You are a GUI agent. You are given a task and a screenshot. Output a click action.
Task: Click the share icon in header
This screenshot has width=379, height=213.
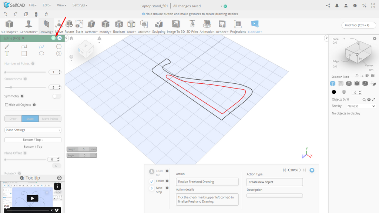328,6
